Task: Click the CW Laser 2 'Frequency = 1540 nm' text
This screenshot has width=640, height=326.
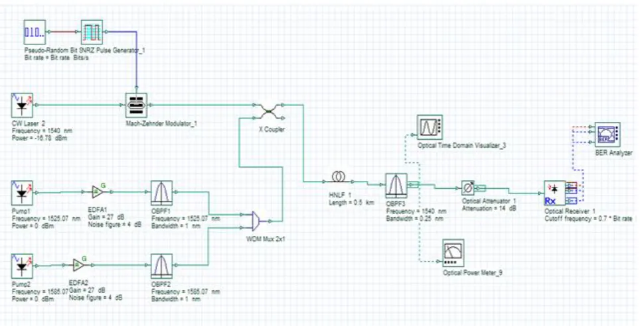Action: (x=42, y=131)
